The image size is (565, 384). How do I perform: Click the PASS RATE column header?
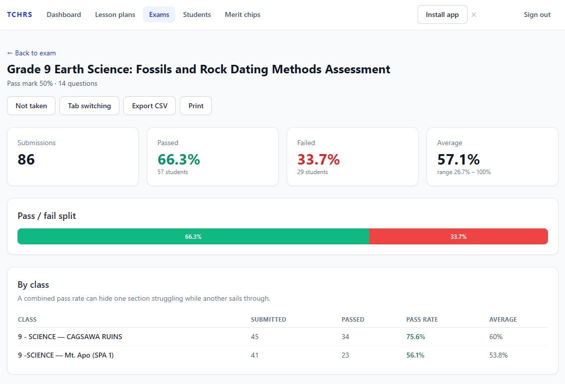coord(422,319)
